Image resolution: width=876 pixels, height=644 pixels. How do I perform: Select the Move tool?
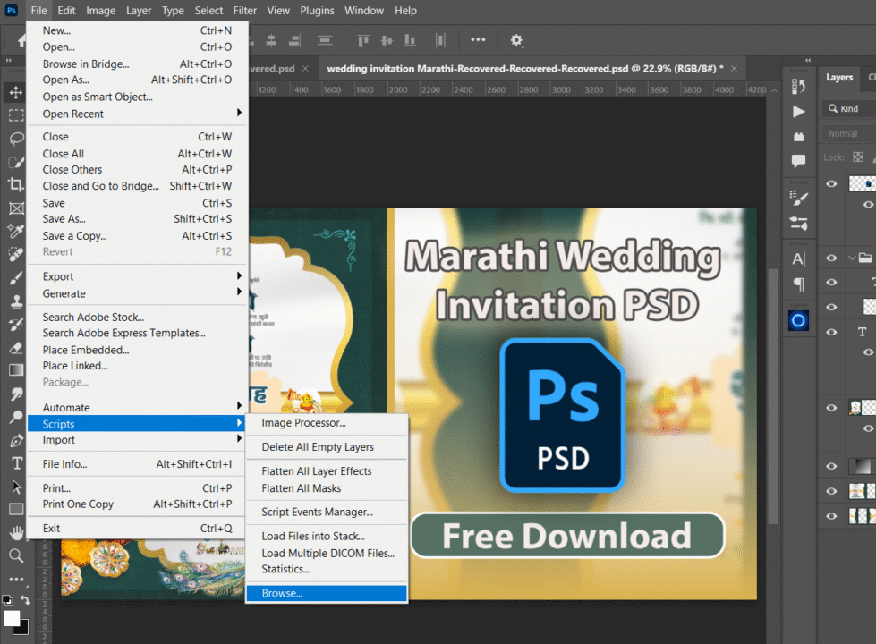coord(16,92)
